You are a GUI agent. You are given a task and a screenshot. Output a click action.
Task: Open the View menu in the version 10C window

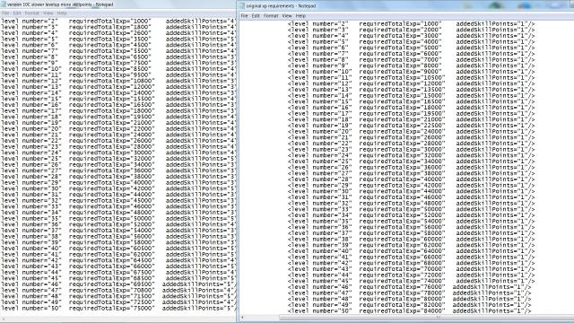(48, 13)
